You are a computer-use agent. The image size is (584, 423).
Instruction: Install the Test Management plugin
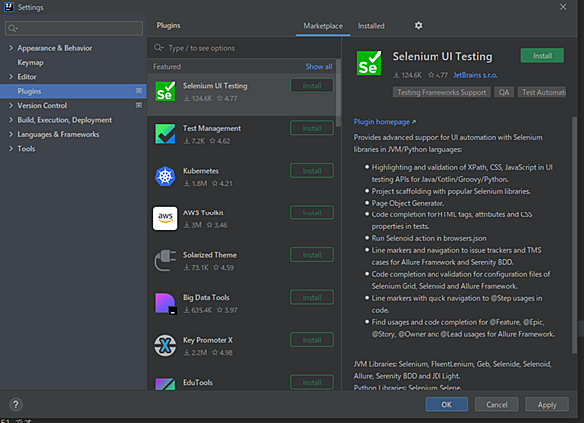312,128
